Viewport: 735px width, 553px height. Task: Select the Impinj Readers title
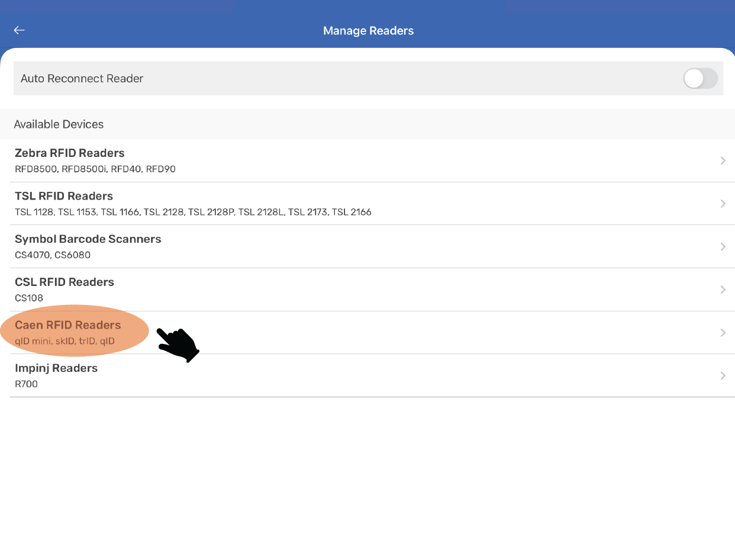pos(56,368)
